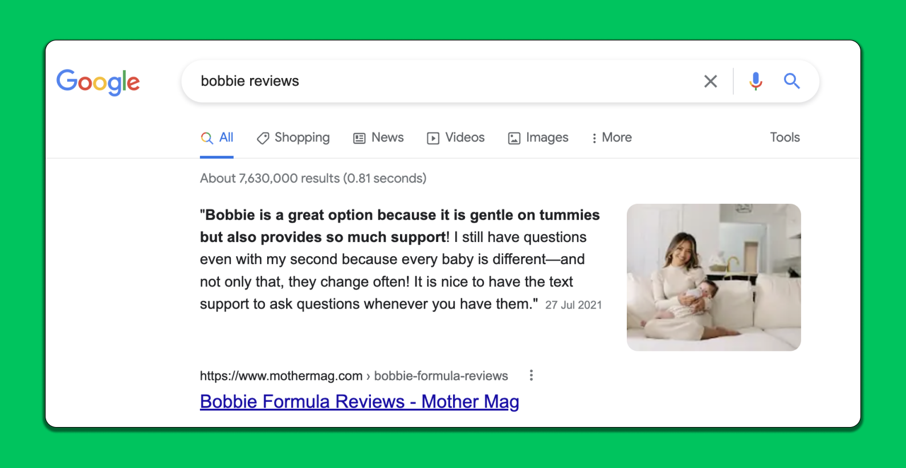Focus the search box containing bobbie reviews

tap(444, 81)
